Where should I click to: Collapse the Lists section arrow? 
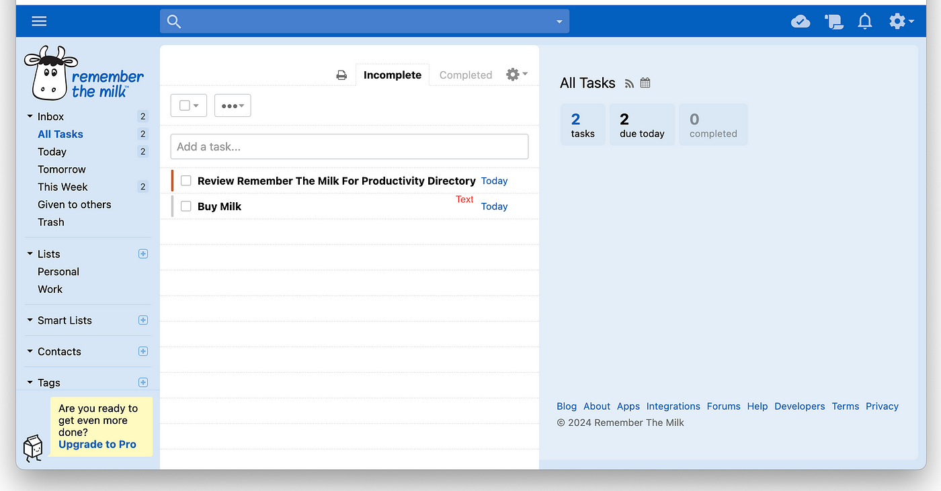(30, 254)
